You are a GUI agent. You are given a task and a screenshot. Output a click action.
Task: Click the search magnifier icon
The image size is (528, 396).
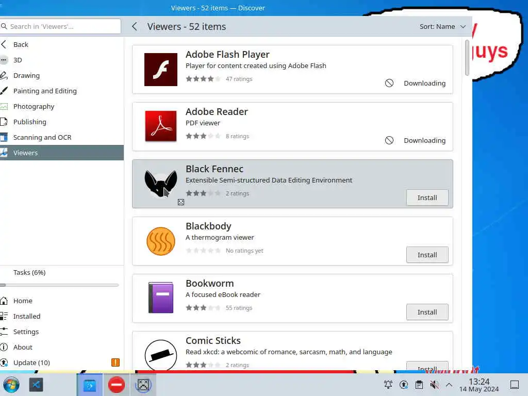click(4, 26)
